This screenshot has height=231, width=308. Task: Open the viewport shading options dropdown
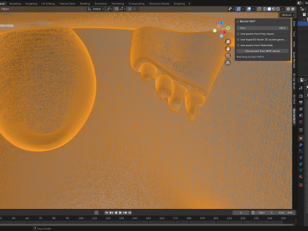point(282,9)
